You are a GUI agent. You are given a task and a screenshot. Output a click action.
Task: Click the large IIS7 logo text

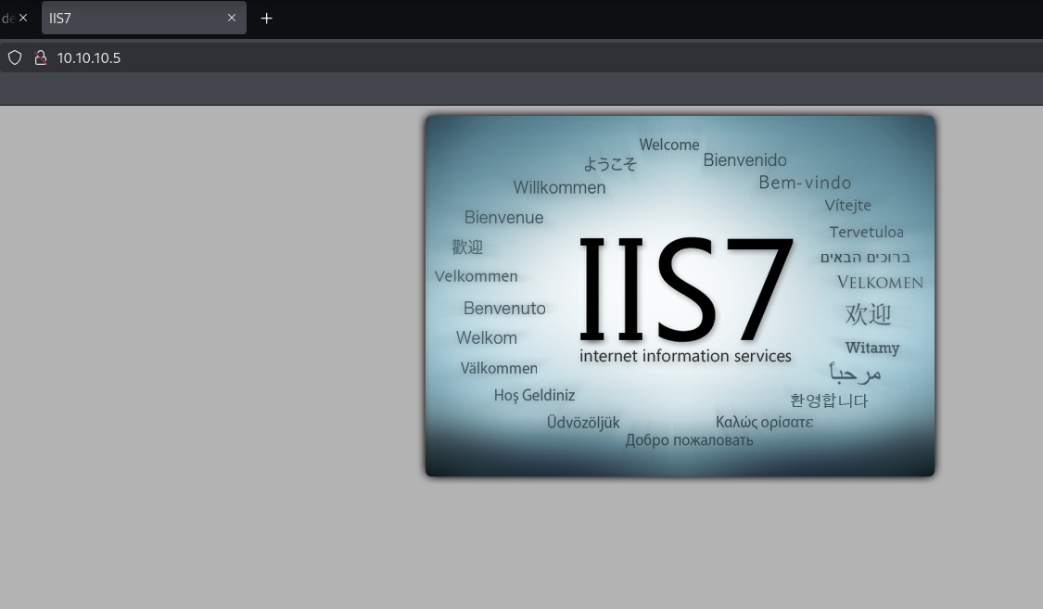[x=686, y=287]
